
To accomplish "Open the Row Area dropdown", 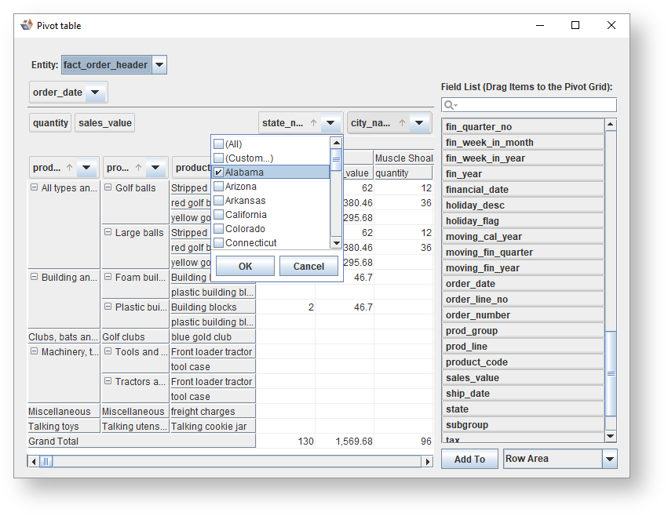I will [610, 460].
